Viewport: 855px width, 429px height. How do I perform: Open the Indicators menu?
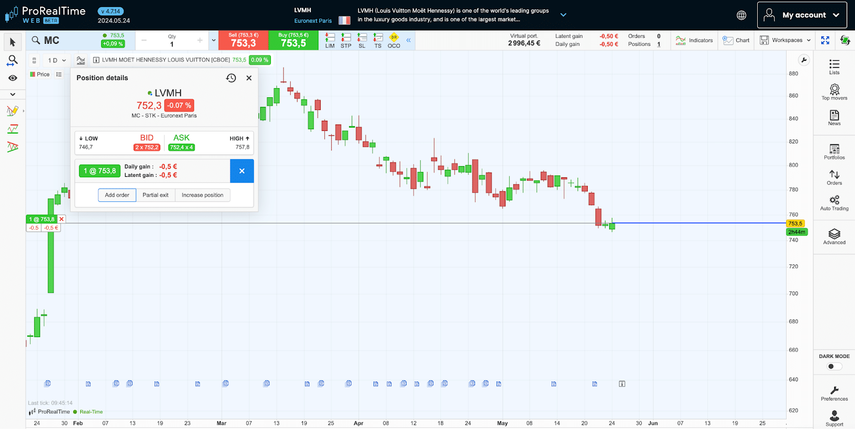pos(694,40)
